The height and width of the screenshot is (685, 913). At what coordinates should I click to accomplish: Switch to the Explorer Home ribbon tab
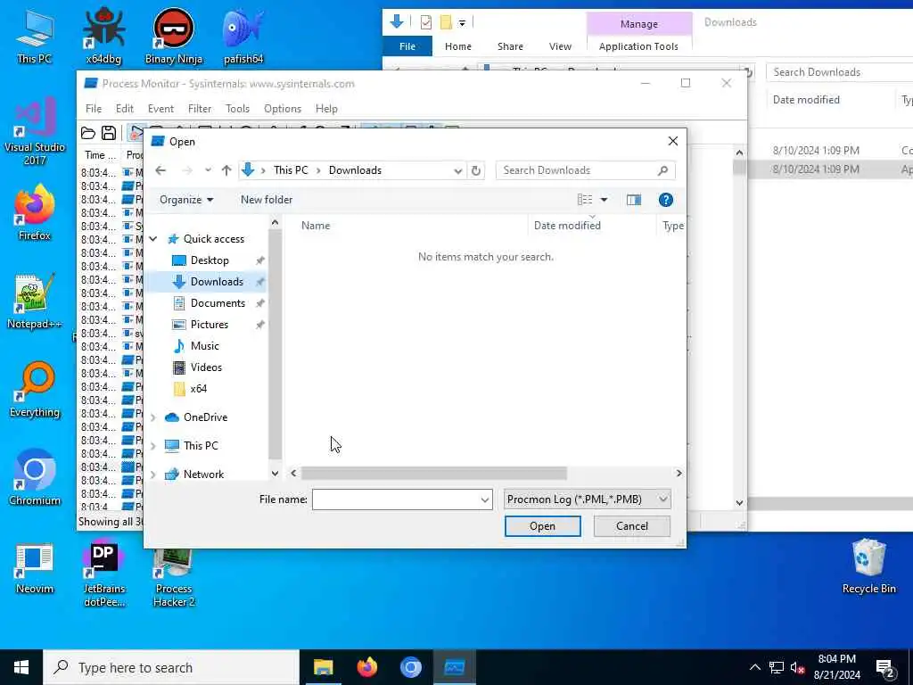tap(458, 46)
